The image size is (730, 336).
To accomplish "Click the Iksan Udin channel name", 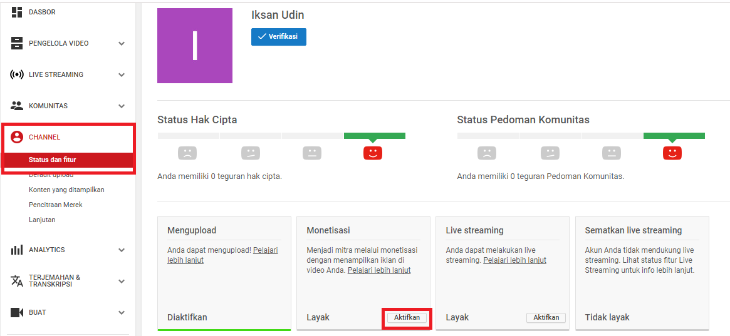I will (278, 15).
